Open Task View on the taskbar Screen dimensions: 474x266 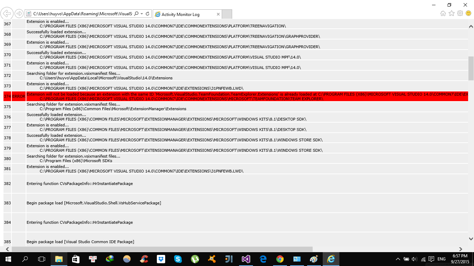click(42, 259)
